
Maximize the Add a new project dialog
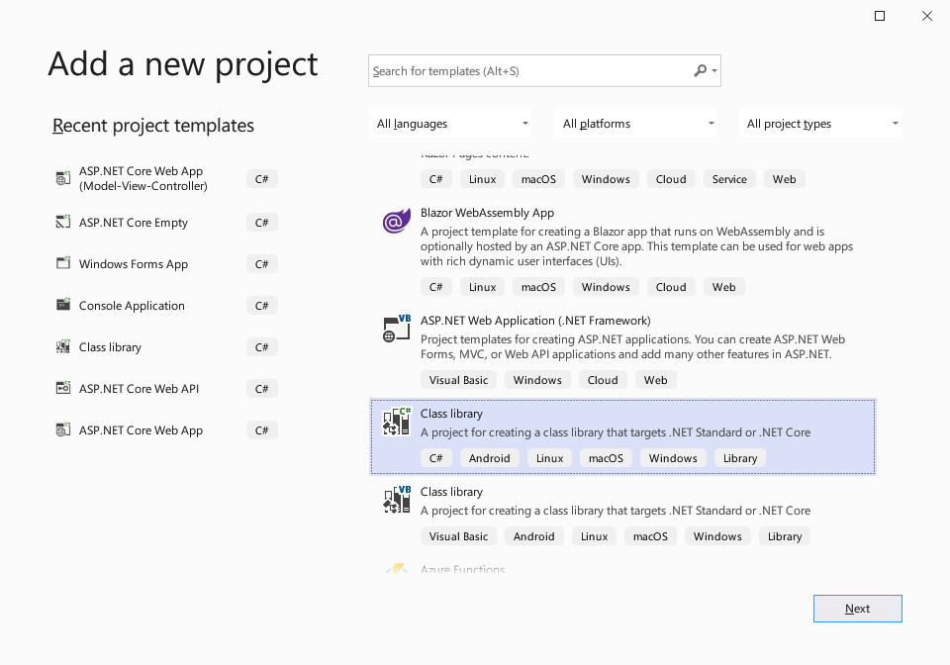tap(880, 16)
